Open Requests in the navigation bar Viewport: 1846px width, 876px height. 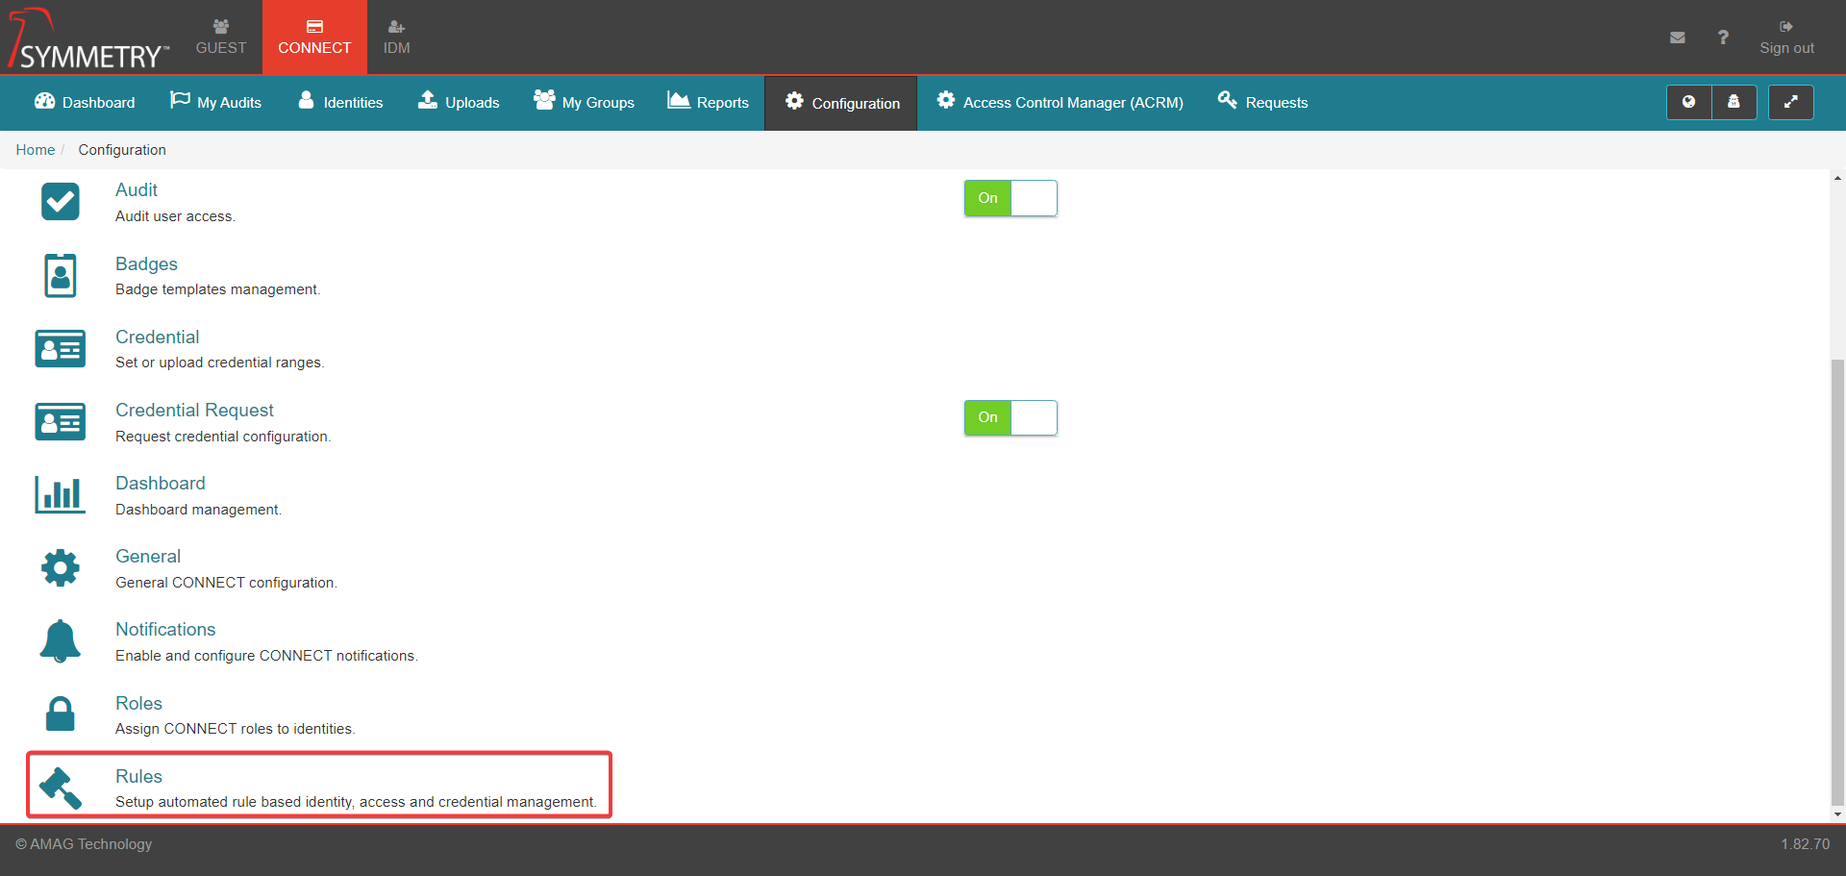coord(1262,102)
